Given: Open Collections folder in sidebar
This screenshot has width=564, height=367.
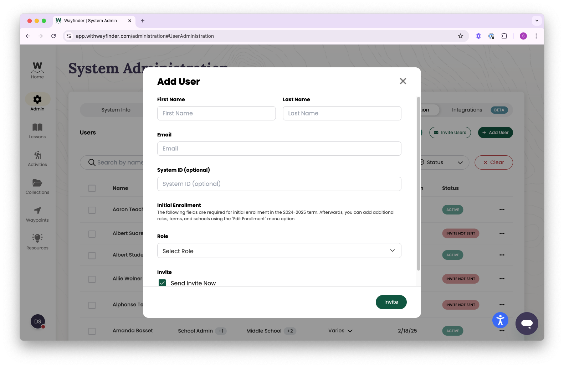Looking at the screenshot, I should [x=37, y=186].
